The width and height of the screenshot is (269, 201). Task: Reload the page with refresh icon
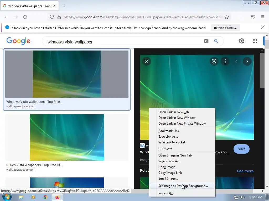coord(25,17)
